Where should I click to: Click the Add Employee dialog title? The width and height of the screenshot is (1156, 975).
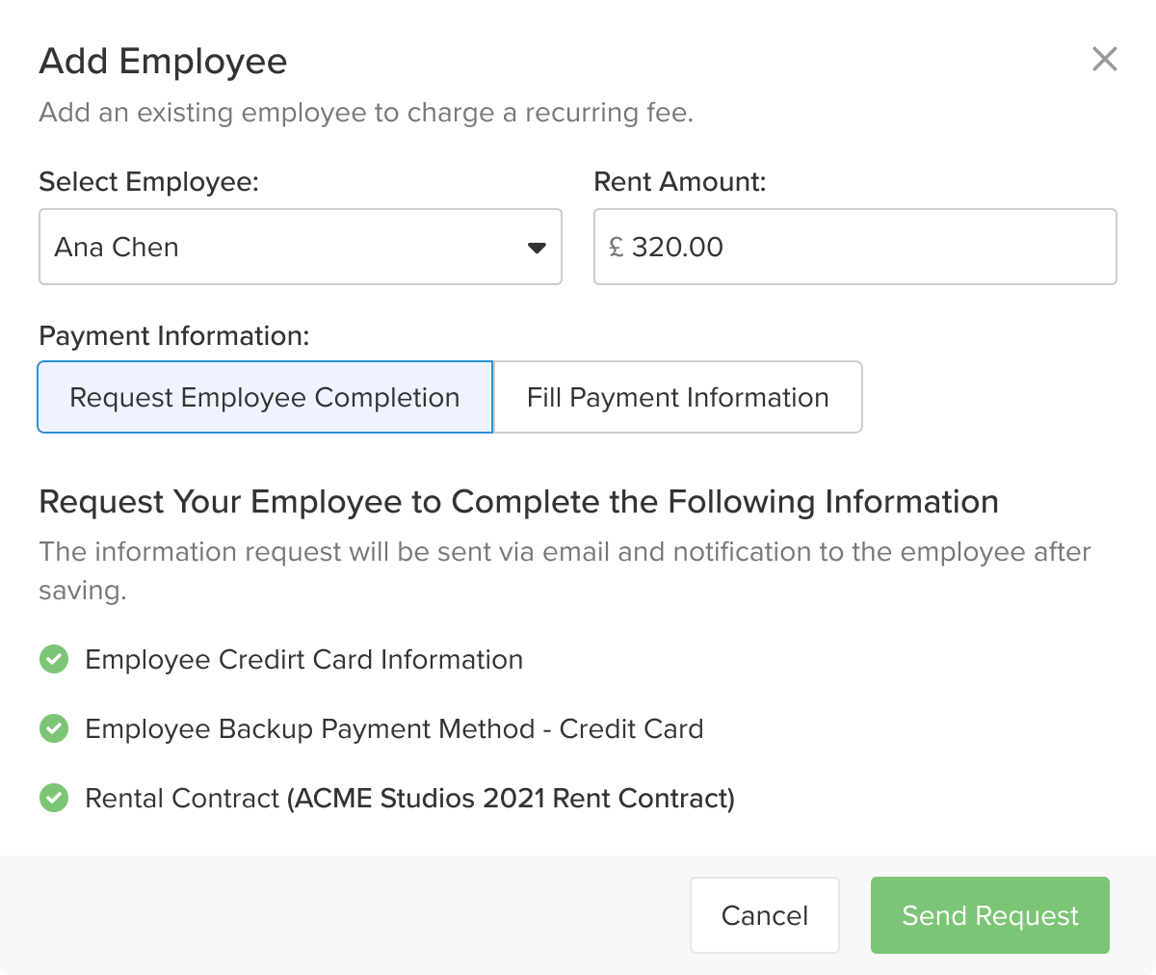pos(163,62)
